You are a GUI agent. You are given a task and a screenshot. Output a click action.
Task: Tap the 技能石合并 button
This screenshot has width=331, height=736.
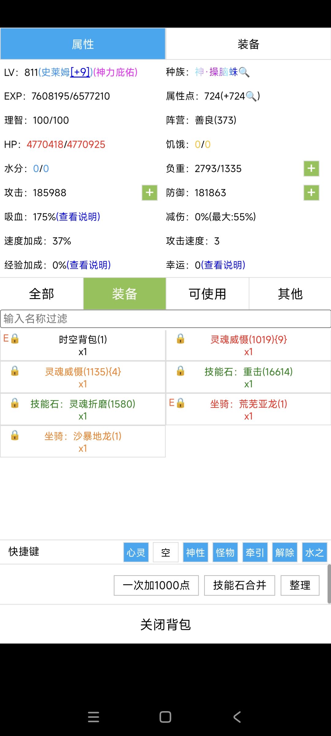240,585
